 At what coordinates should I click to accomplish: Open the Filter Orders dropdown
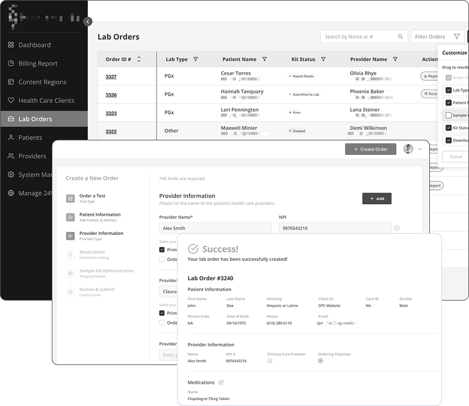click(x=430, y=37)
